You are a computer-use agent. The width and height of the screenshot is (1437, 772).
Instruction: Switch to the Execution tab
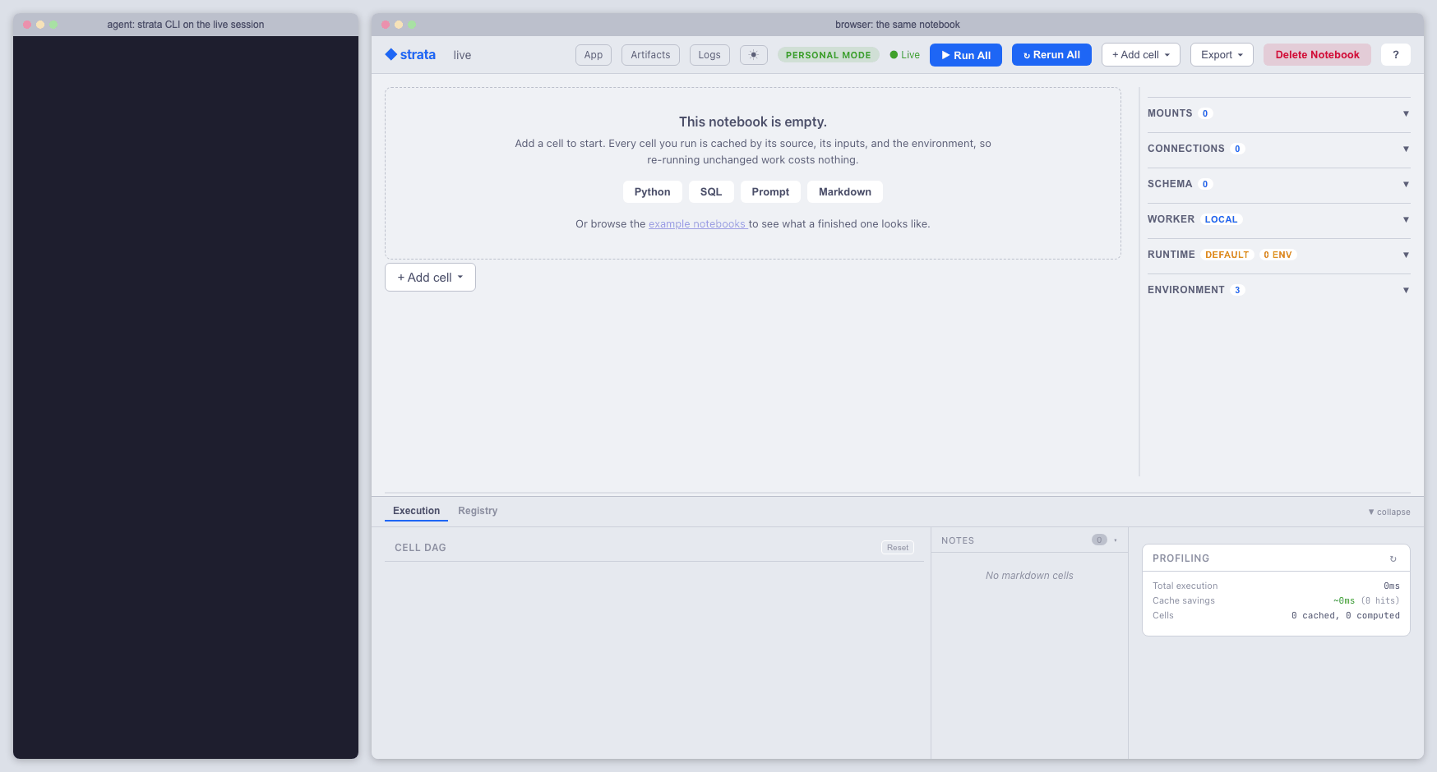[416, 511]
